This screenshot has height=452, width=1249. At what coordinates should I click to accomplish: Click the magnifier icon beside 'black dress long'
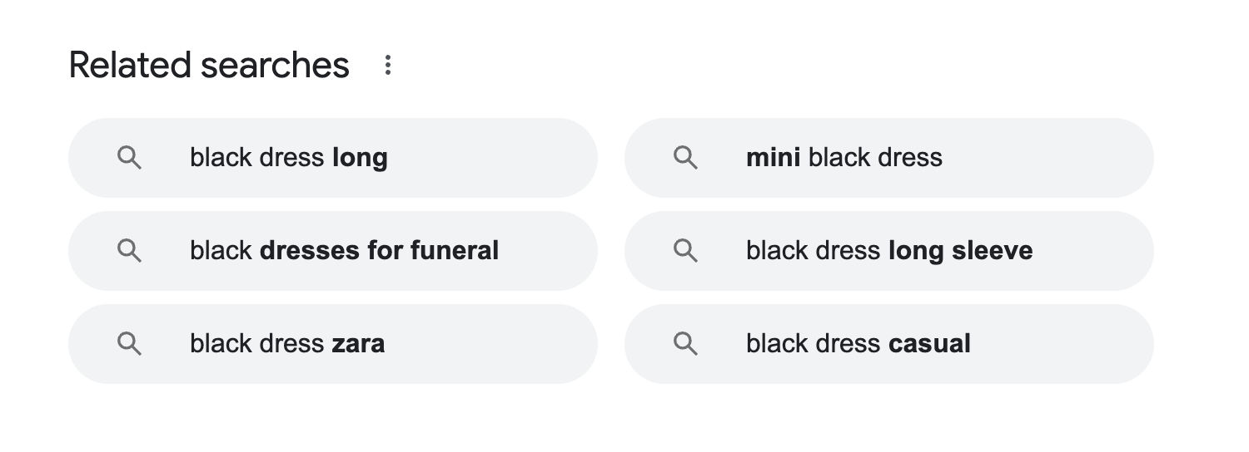pos(129,158)
